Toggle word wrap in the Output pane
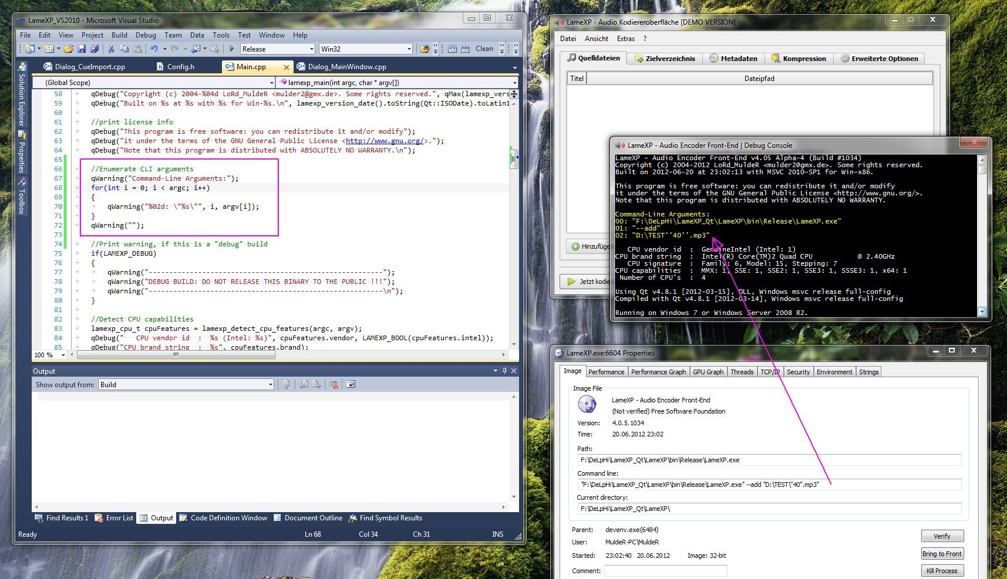The image size is (1007, 579). [x=351, y=384]
